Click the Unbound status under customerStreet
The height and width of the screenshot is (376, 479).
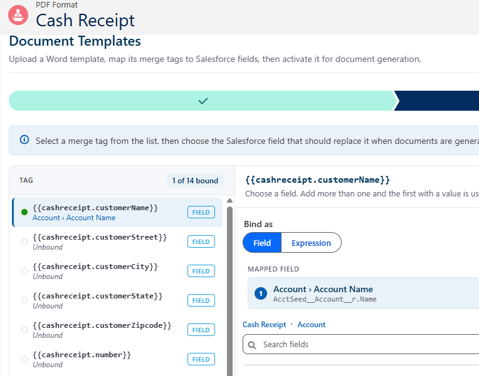click(x=48, y=247)
